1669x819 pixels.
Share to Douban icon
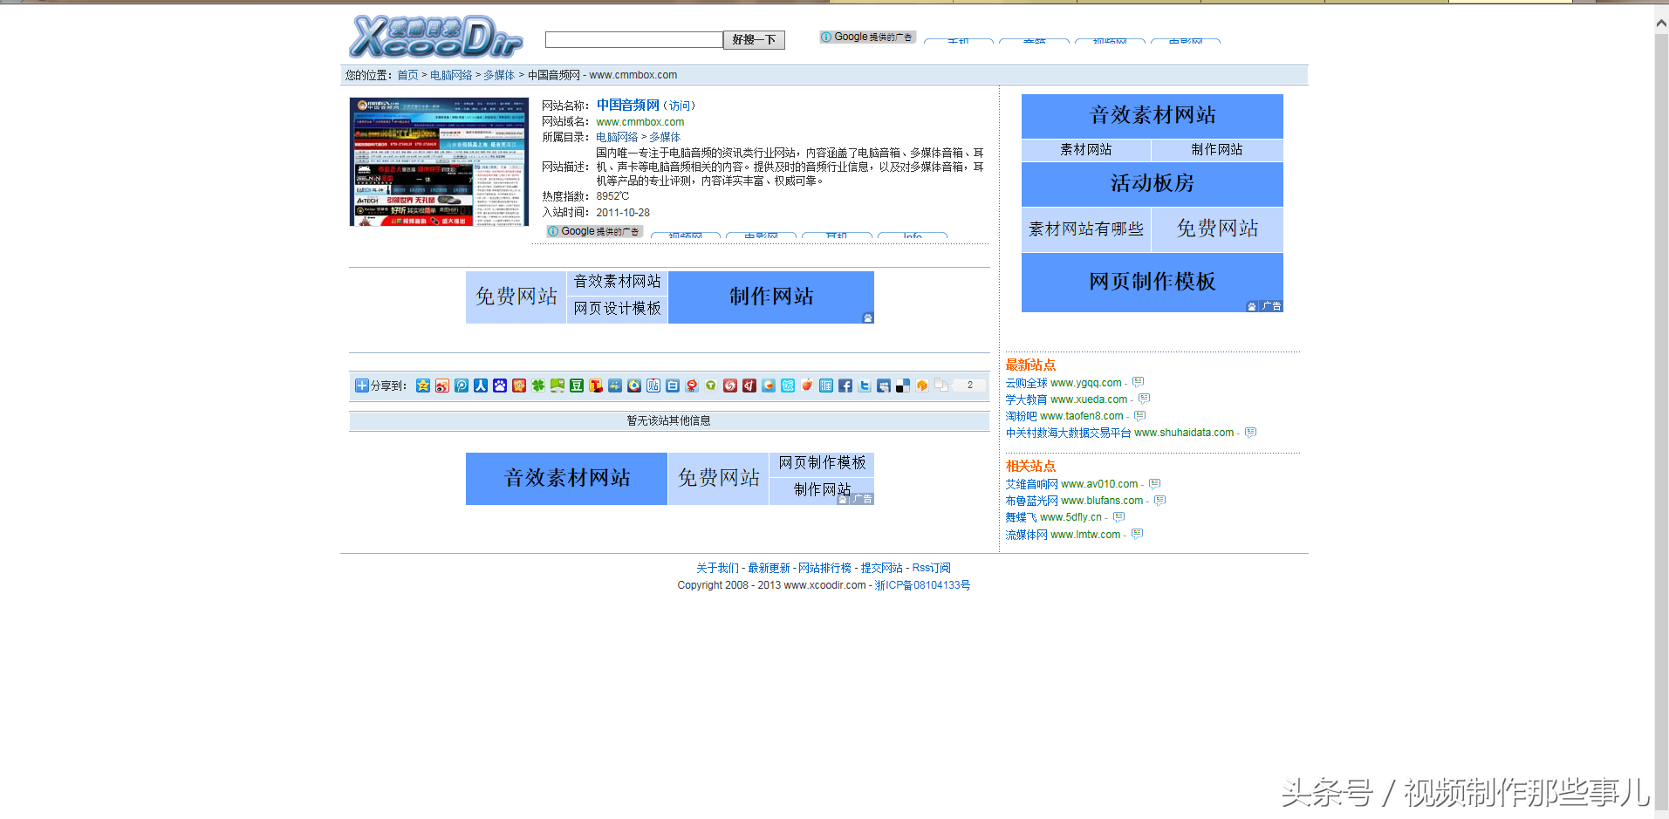(577, 386)
